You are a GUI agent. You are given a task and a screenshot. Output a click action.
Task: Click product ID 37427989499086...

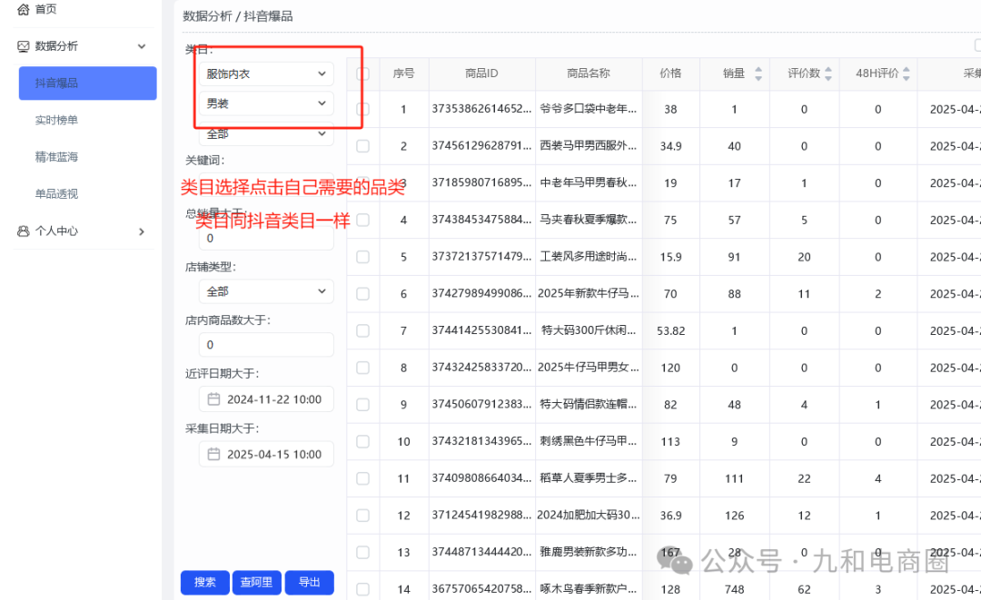pos(481,293)
